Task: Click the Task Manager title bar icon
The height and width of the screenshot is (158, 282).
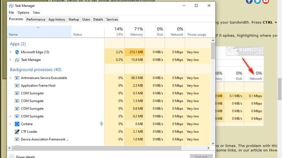Action: click(11, 6)
